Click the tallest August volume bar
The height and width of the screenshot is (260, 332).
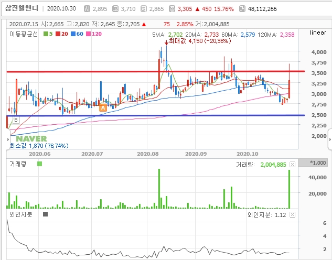coord(159,189)
